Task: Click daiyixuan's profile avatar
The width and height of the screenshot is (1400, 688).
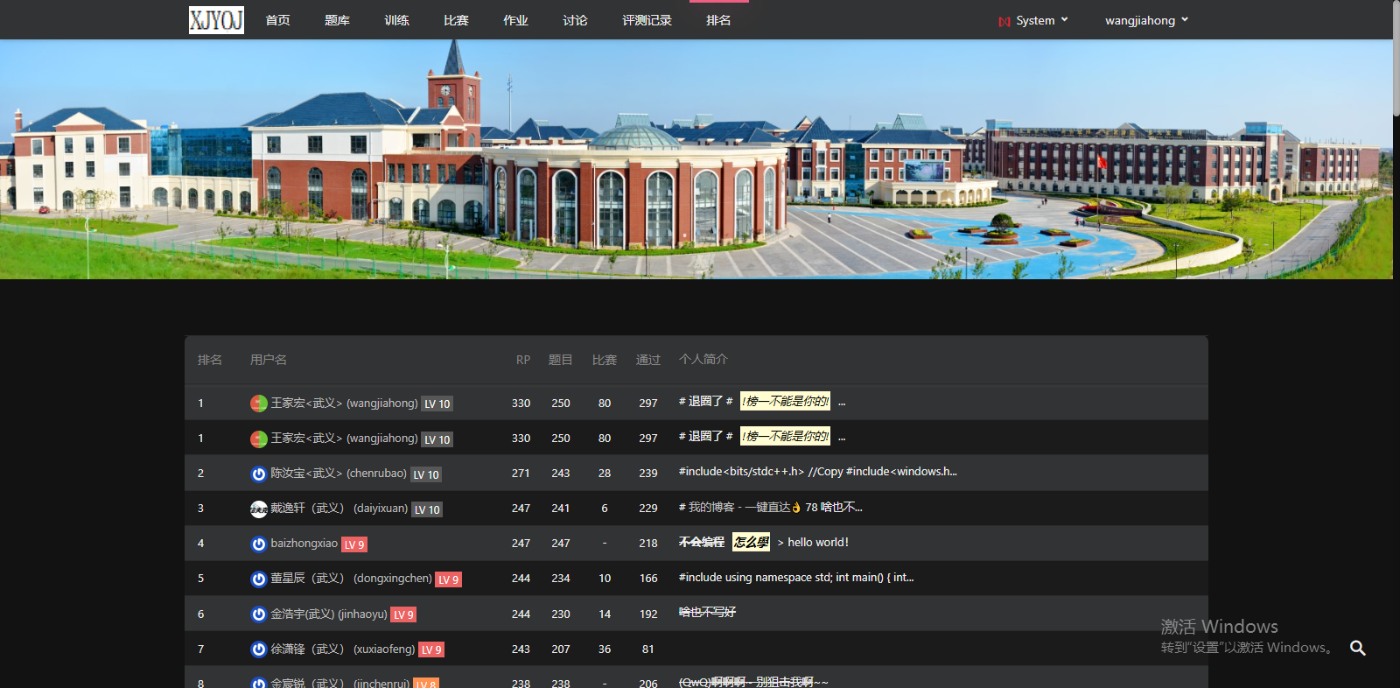Action: pos(259,509)
